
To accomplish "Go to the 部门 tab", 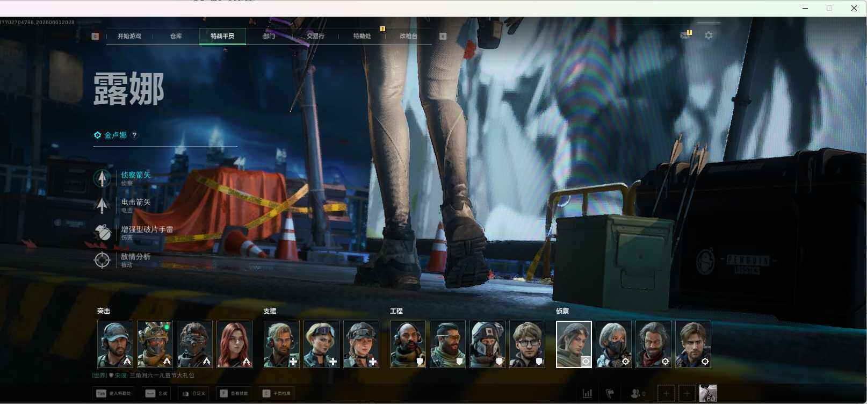I will 269,36.
